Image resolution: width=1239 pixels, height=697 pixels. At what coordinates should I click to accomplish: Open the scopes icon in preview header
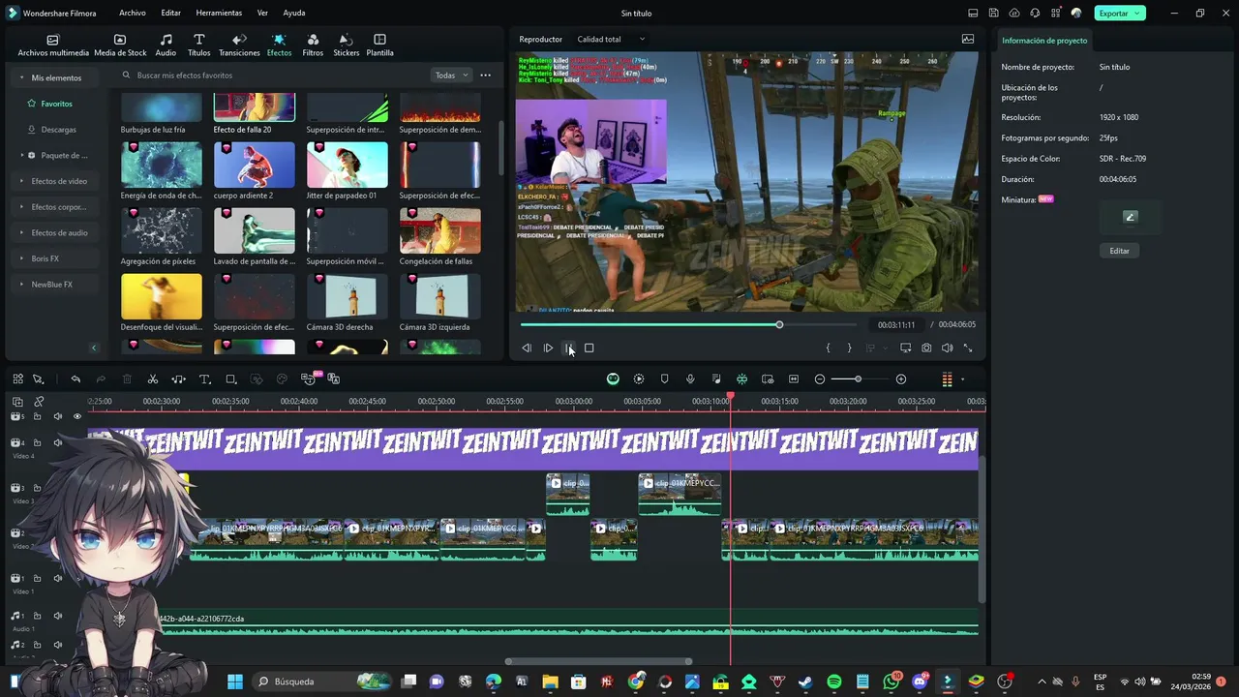(968, 40)
